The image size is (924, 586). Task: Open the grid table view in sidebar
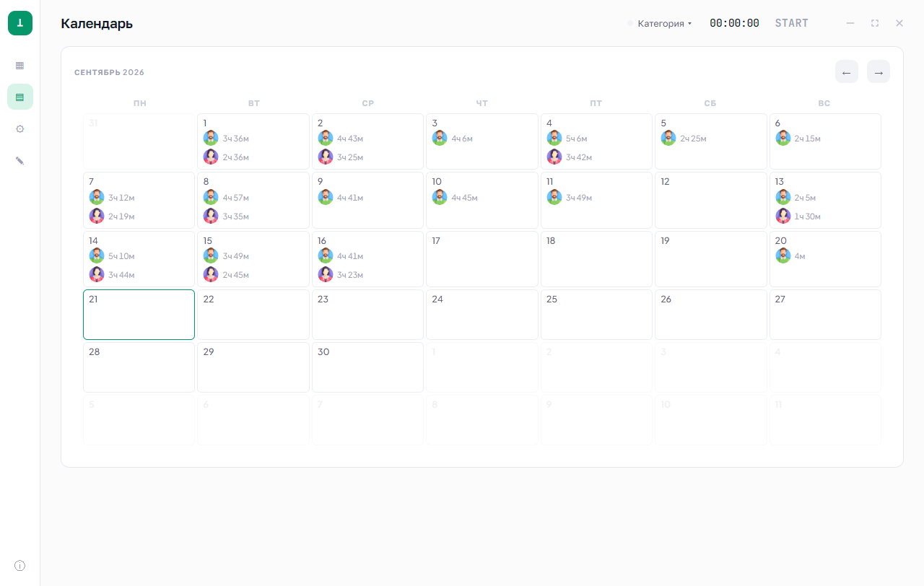(20, 65)
